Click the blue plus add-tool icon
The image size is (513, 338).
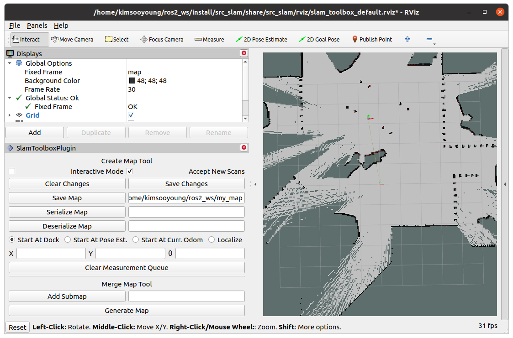[x=407, y=40]
